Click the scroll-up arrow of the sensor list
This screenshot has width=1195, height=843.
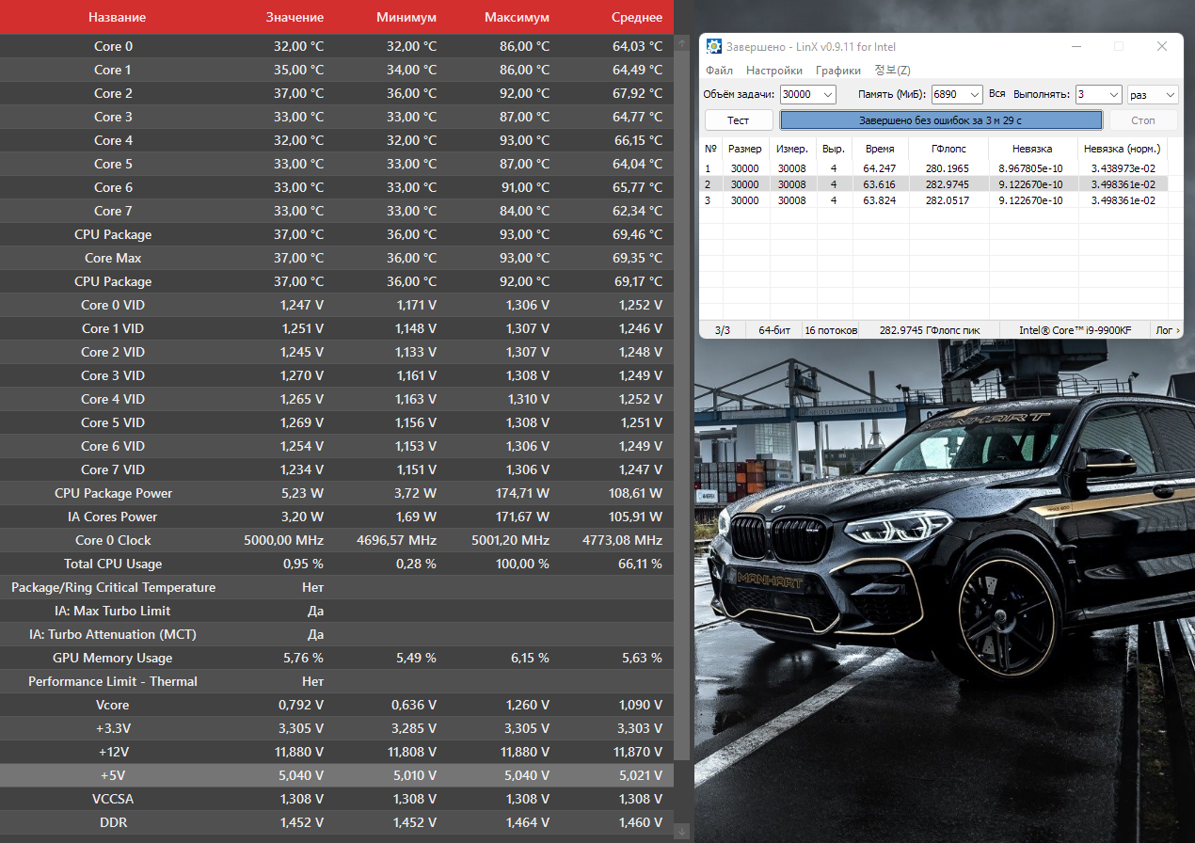tap(682, 43)
